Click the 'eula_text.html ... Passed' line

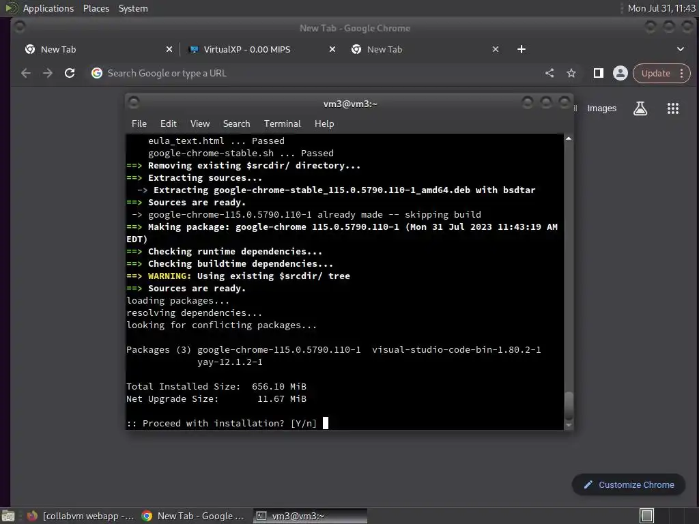[216, 141]
